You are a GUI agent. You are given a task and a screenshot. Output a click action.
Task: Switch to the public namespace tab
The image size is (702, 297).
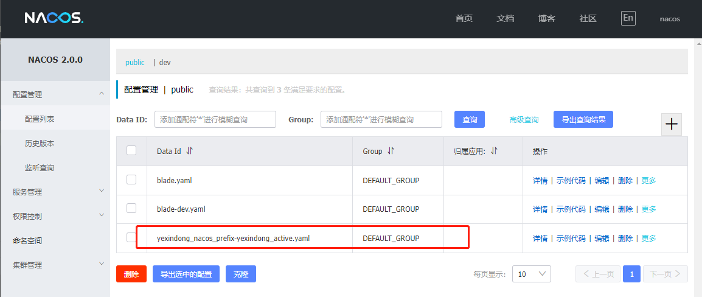click(135, 62)
